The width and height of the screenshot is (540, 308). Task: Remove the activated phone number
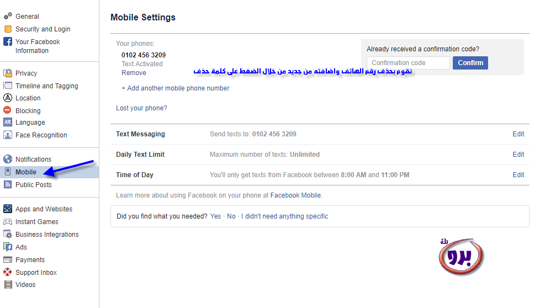pyautogui.click(x=134, y=73)
